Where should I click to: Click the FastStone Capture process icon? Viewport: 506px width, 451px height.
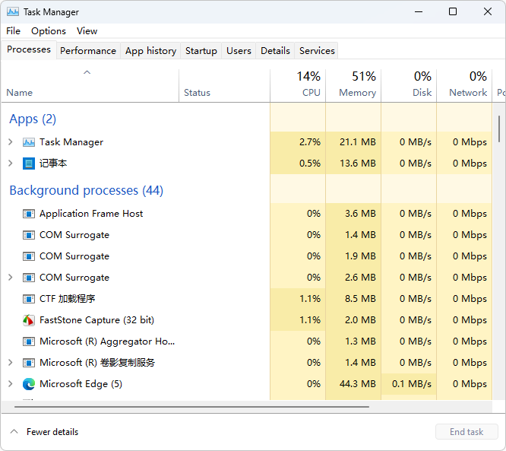click(29, 320)
